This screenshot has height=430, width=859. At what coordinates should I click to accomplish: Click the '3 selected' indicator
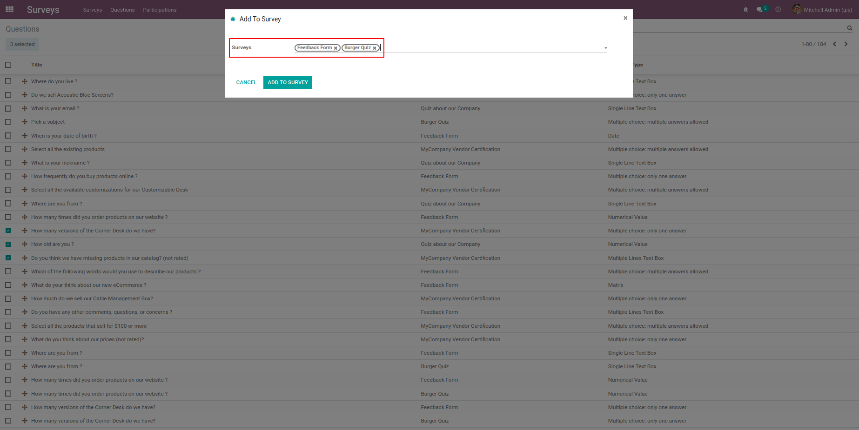coord(22,44)
